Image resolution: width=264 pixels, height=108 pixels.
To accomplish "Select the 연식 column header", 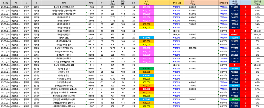I will 91,3.
